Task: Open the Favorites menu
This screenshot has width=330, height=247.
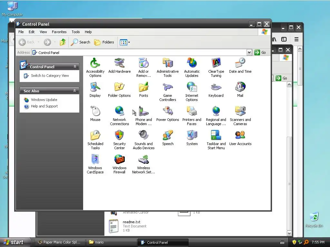Action: point(59,32)
